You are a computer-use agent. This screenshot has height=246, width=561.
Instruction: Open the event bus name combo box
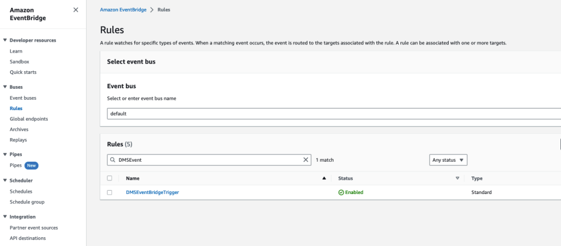coord(334,114)
